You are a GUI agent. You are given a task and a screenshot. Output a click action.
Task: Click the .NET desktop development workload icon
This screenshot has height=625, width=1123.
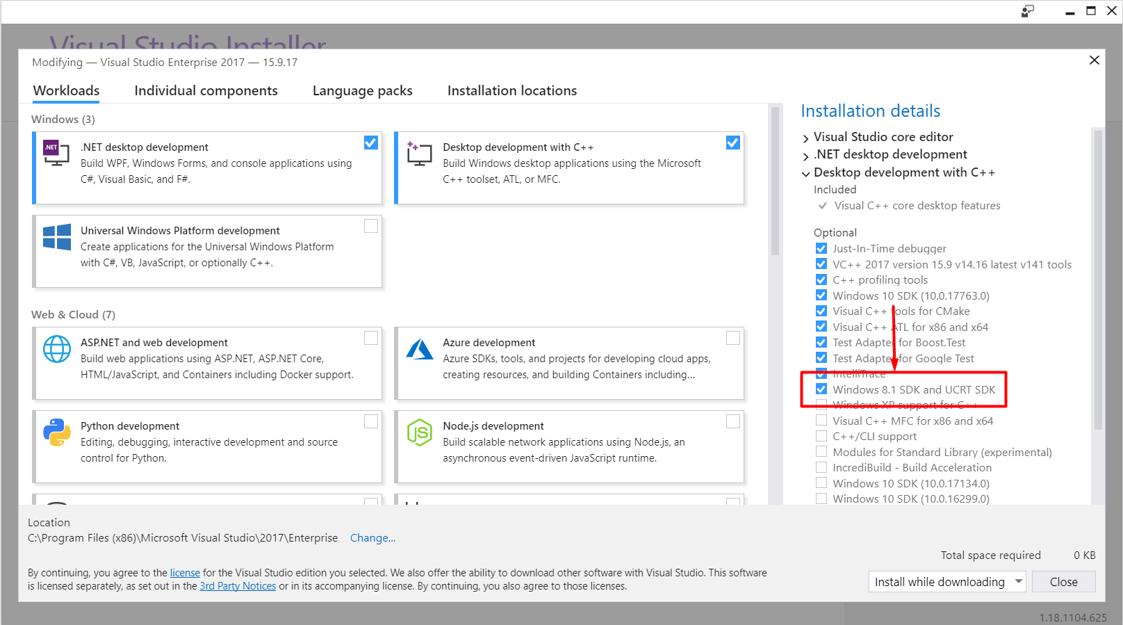tap(56, 153)
